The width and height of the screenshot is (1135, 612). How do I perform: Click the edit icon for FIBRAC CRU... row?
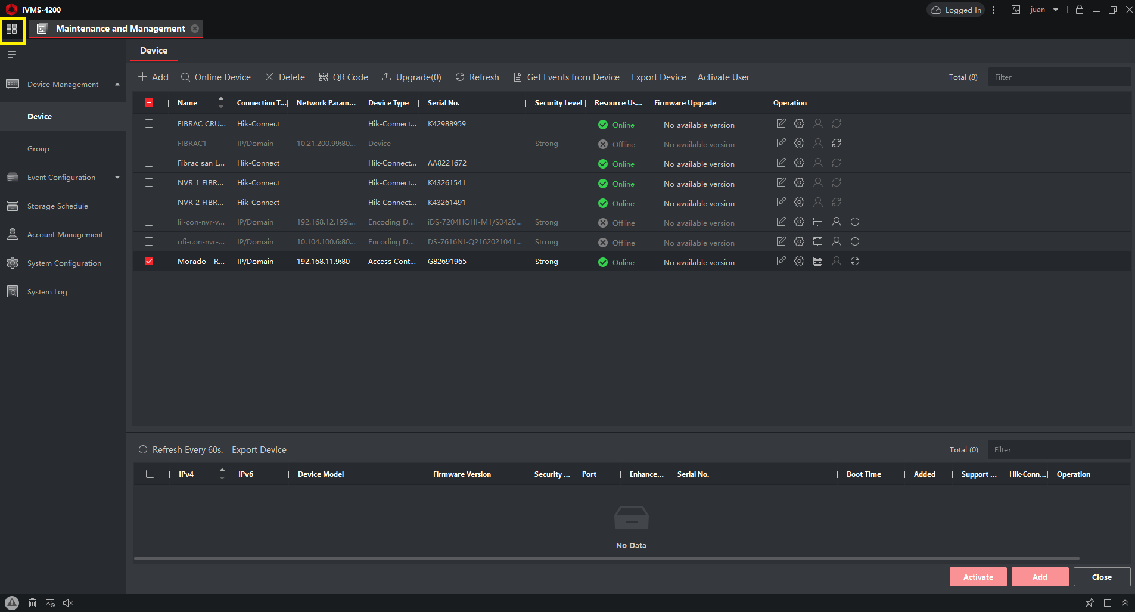coord(781,123)
